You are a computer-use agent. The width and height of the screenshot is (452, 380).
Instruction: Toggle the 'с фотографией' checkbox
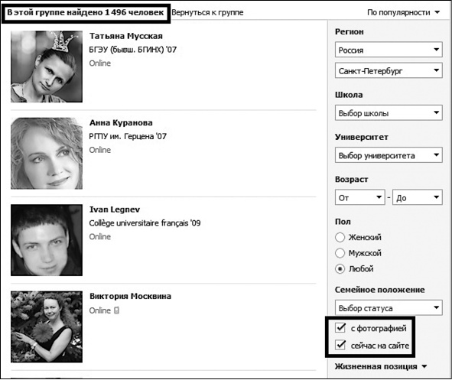pyautogui.click(x=340, y=328)
